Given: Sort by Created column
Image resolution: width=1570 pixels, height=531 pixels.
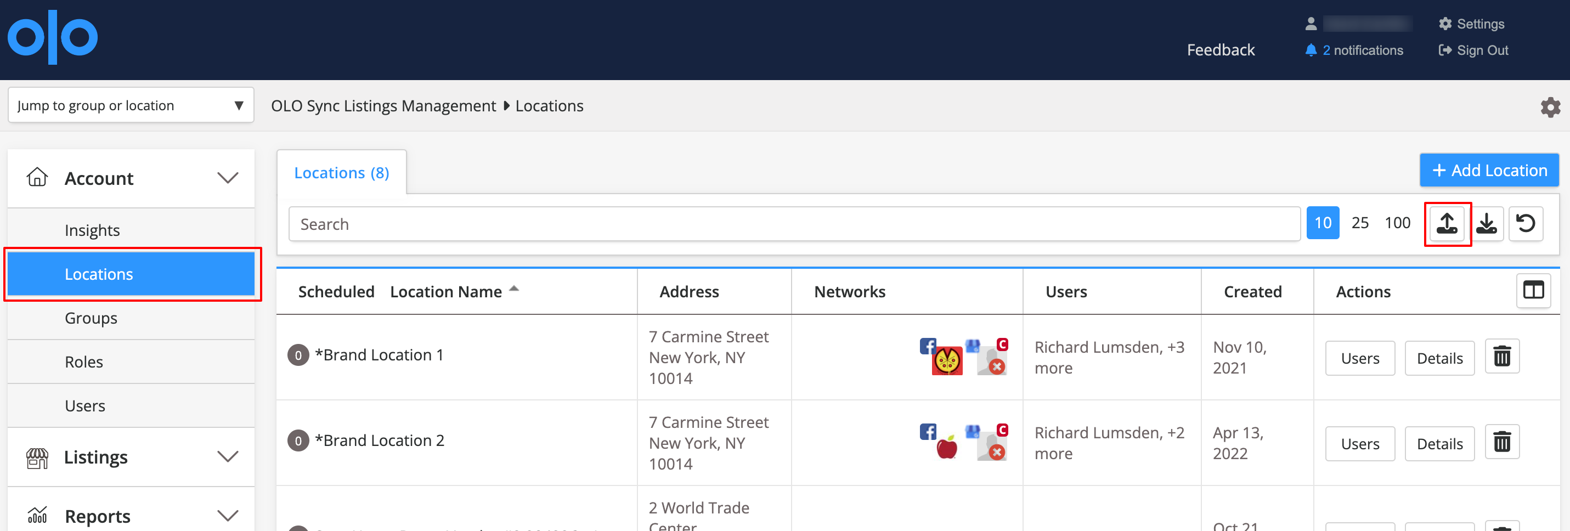Looking at the screenshot, I should pos(1252,292).
